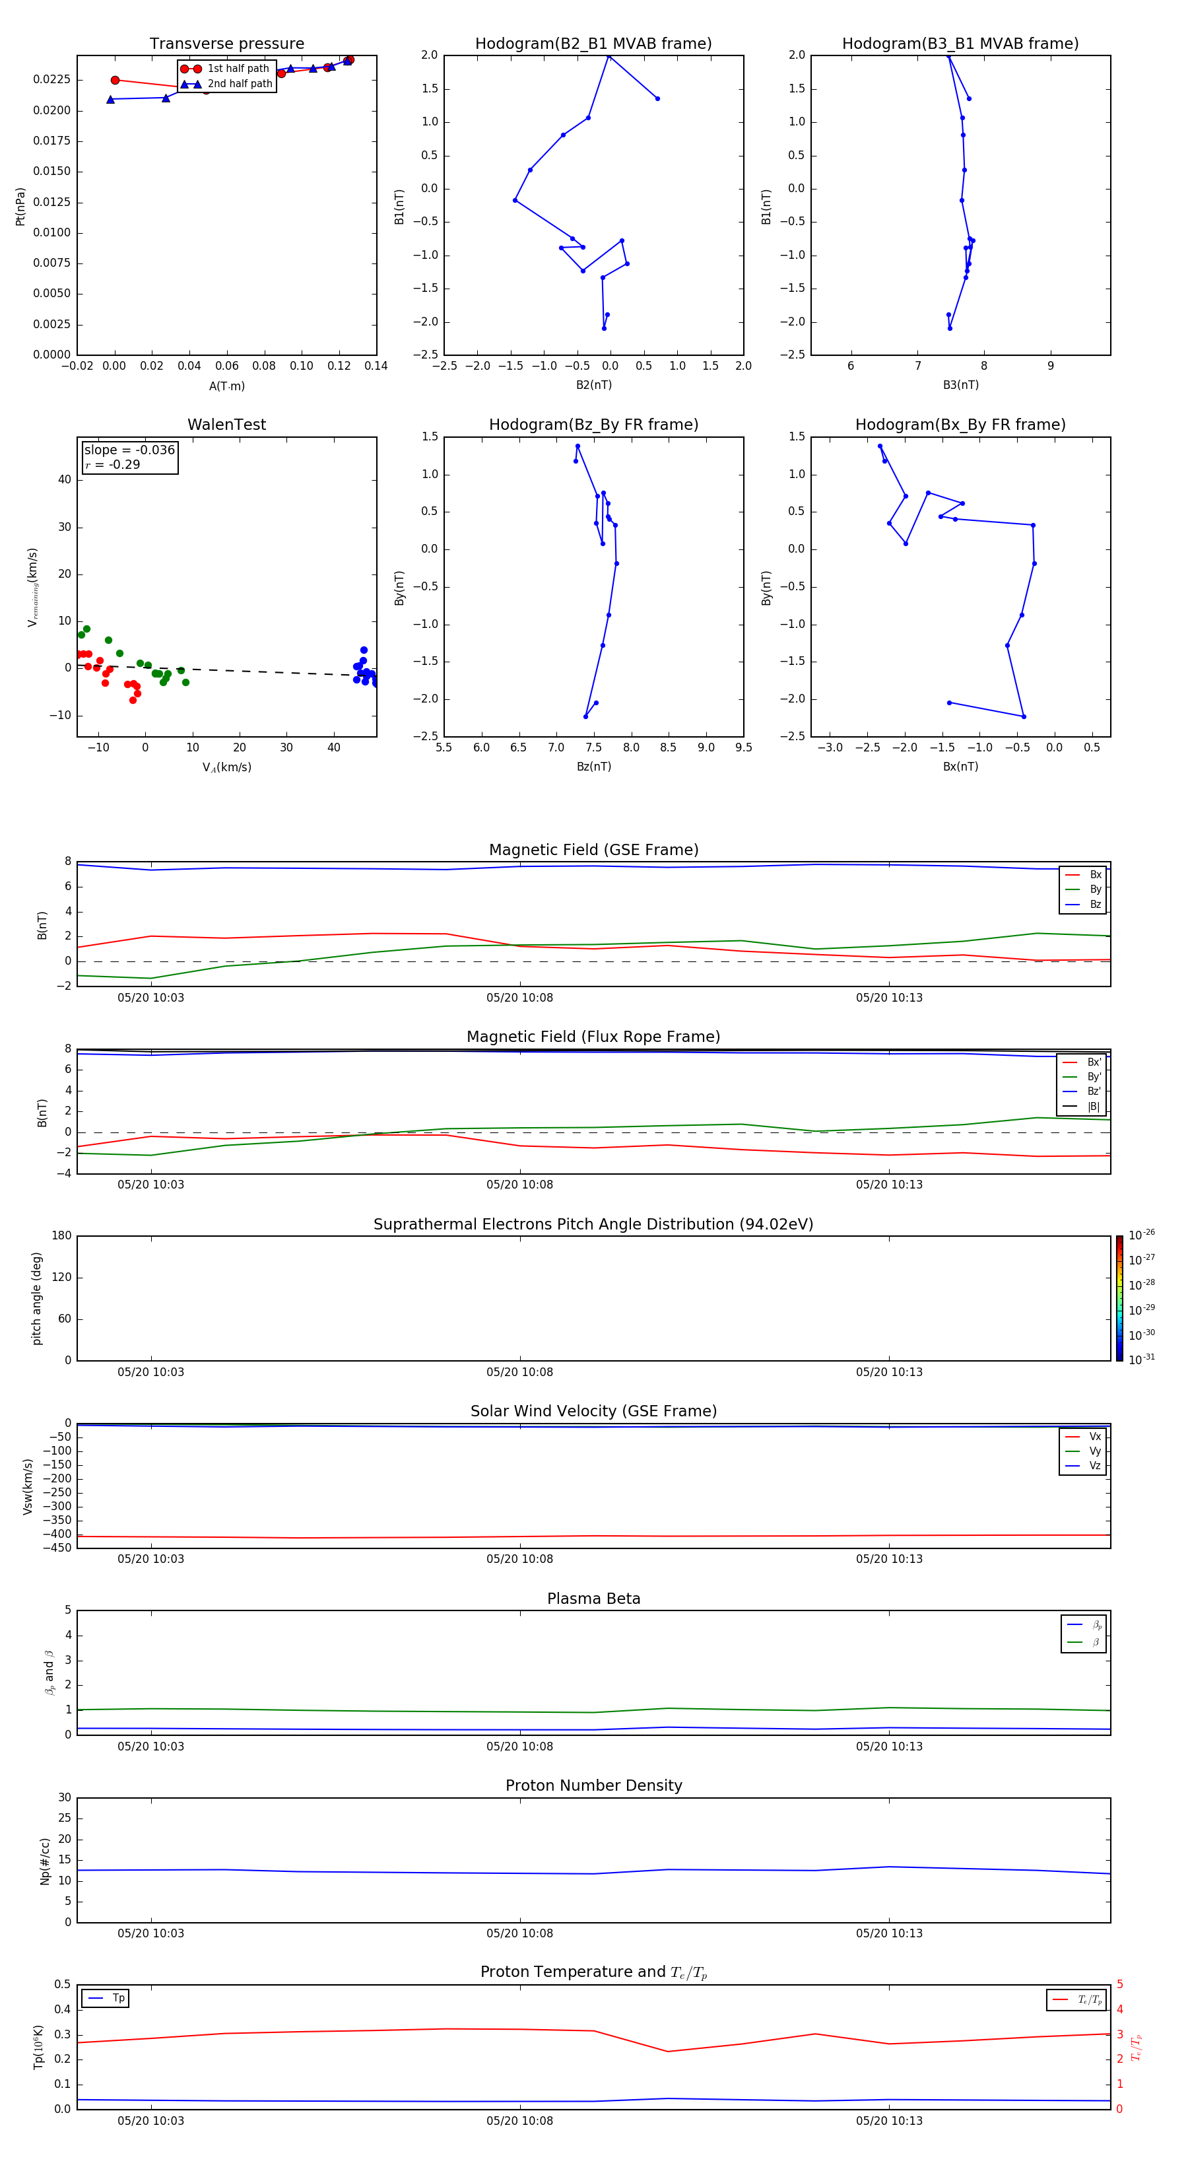Click the "βp and β" y-axis label
1188x2179 pixels.
[x=50, y=1673]
